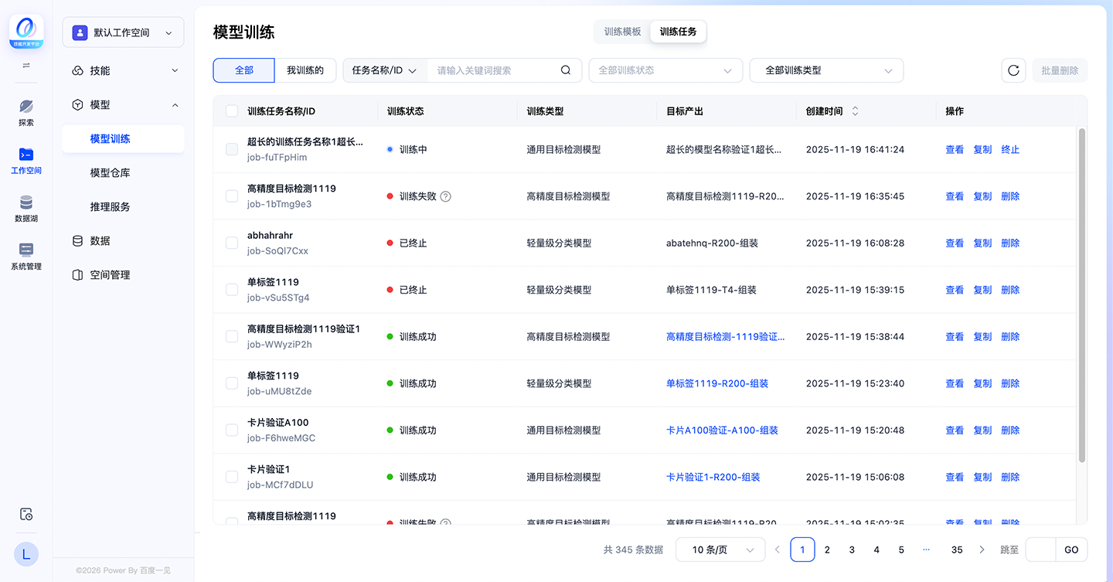Go to page 35

tap(957, 550)
